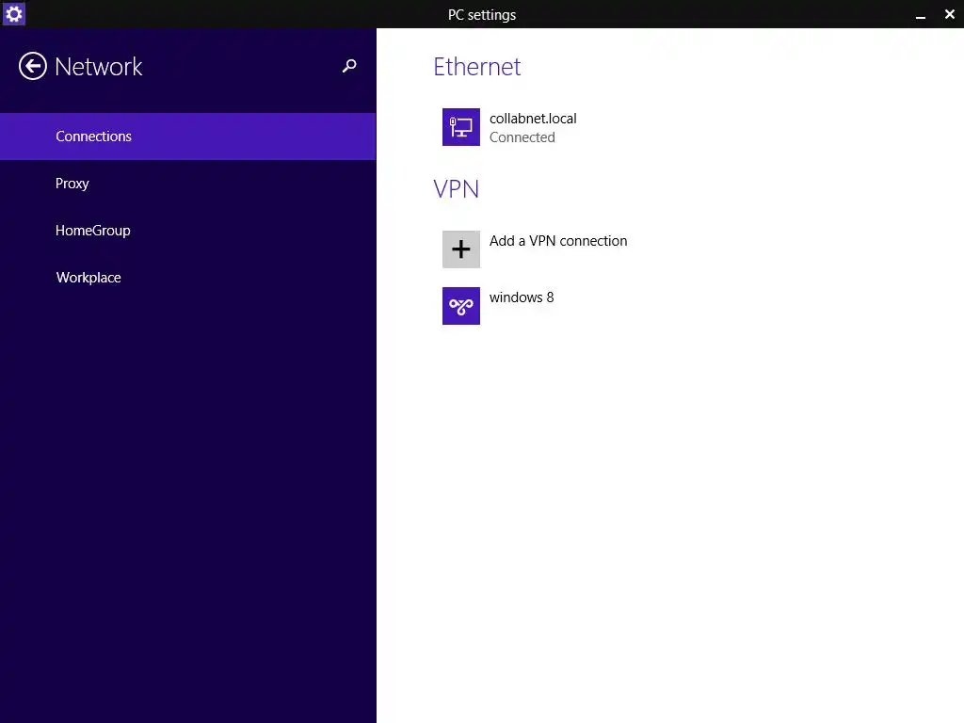Click the back arrow beside Network
Image resolution: width=964 pixels, height=723 pixels.
[x=33, y=66]
